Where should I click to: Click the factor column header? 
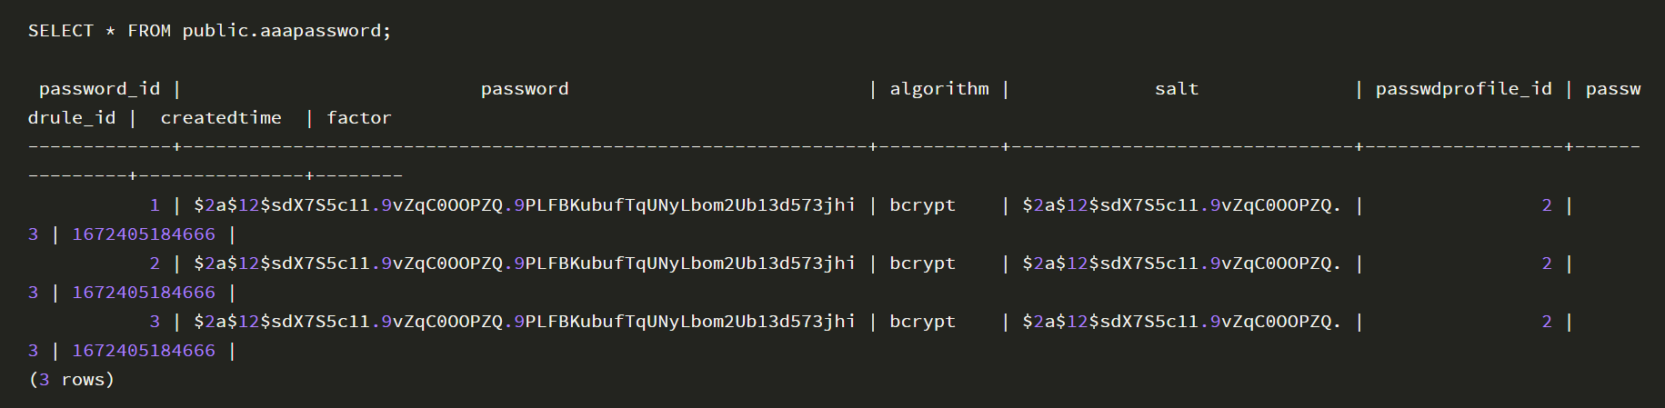[359, 118]
